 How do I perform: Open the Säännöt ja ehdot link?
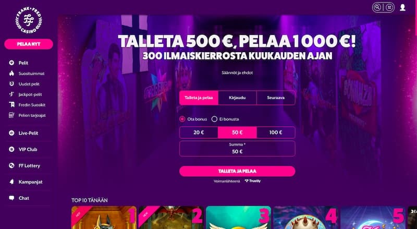coord(237,73)
